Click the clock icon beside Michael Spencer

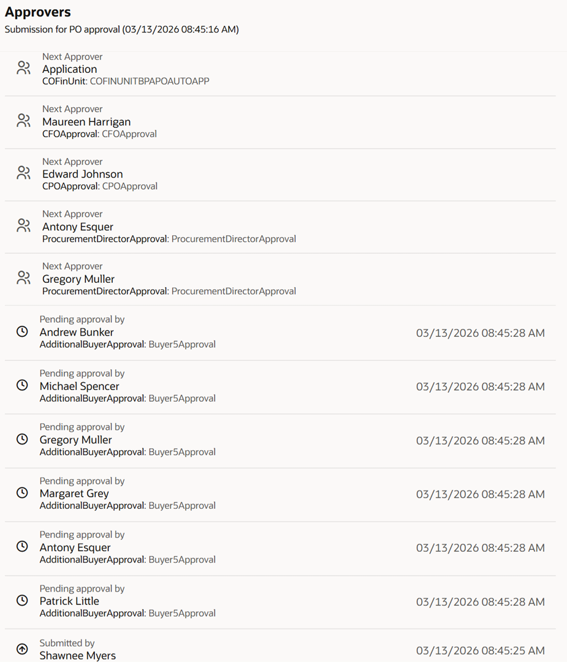22,386
